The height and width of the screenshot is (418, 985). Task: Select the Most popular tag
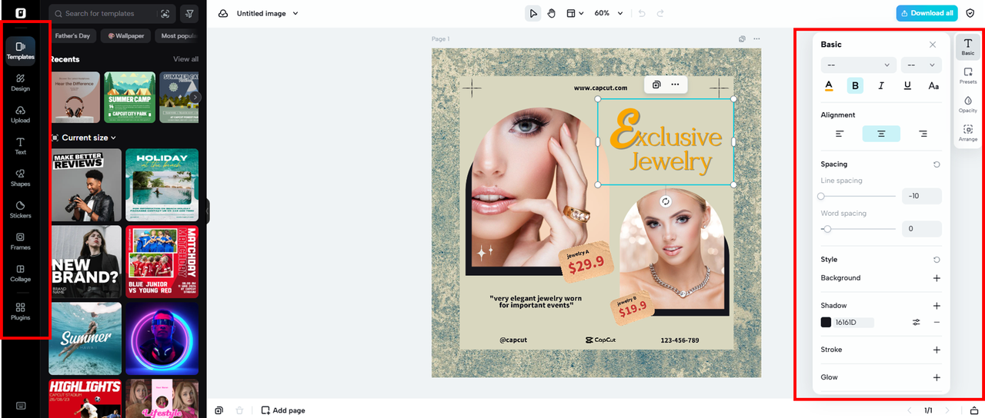pyautogui.click(x=179, y=36)
